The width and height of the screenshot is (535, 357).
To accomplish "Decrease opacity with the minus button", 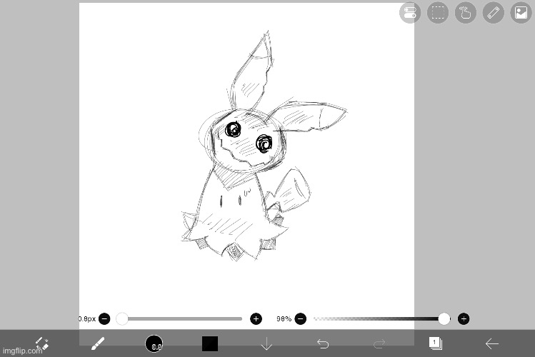I will tap(300, 319).
